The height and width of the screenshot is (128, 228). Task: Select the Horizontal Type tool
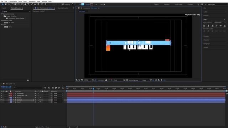point(28,4)
